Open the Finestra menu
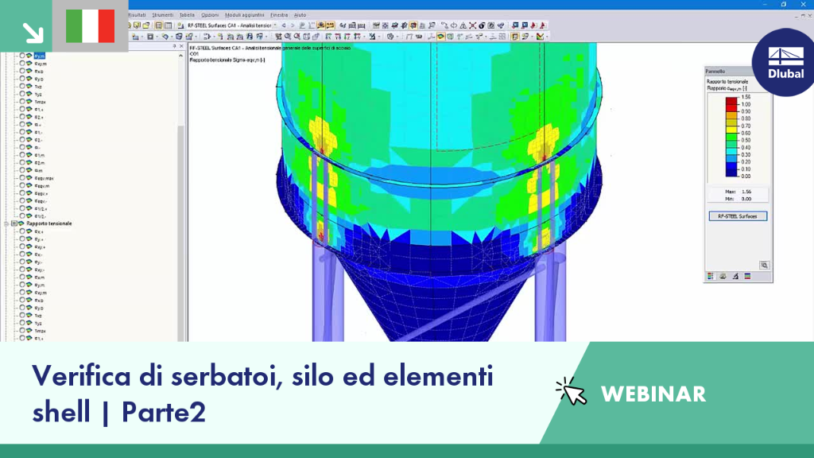This screenshot has width=814, height=458. (279, 15)
